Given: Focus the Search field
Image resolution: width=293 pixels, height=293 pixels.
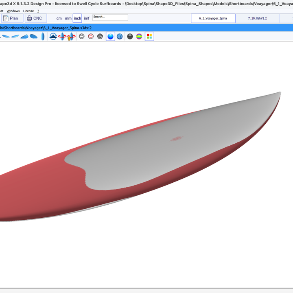Looking at the screenshot, I should pos(110,17).
